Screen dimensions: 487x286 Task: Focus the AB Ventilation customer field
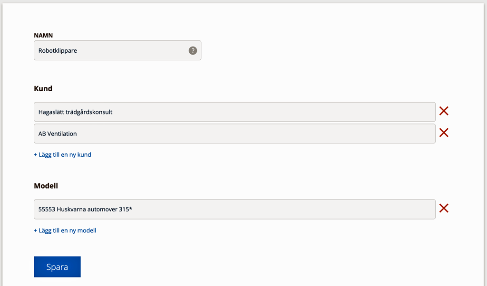pos(234,133)
